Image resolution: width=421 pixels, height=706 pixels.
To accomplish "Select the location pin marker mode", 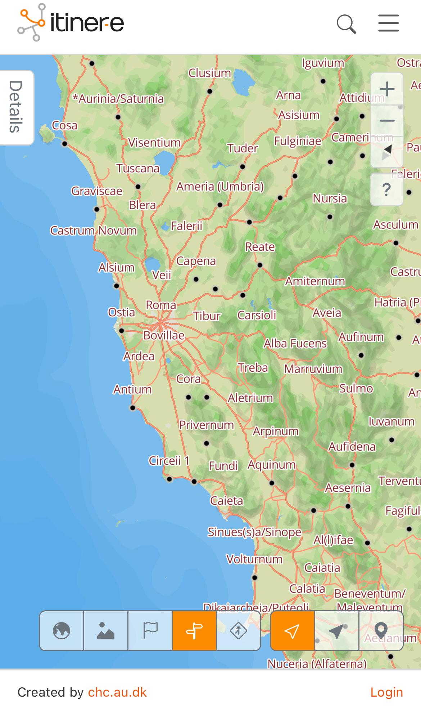I will coord(381,631).
